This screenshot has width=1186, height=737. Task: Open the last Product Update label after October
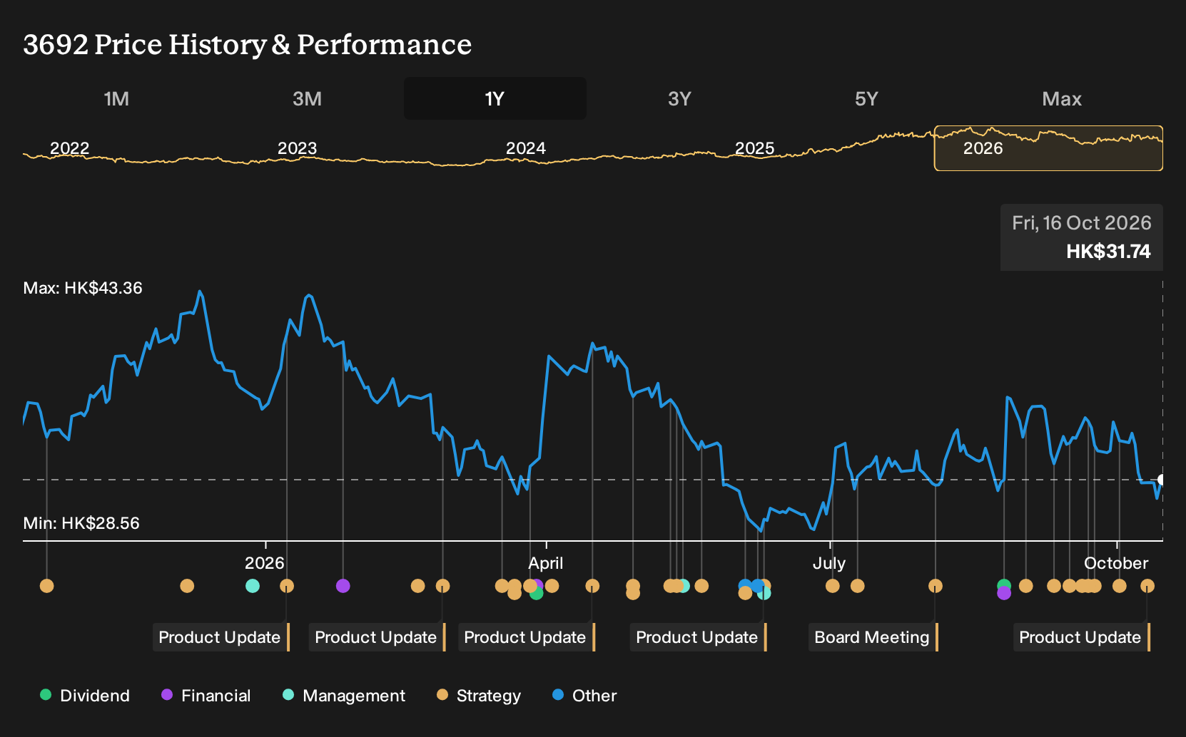point(1082,637)
